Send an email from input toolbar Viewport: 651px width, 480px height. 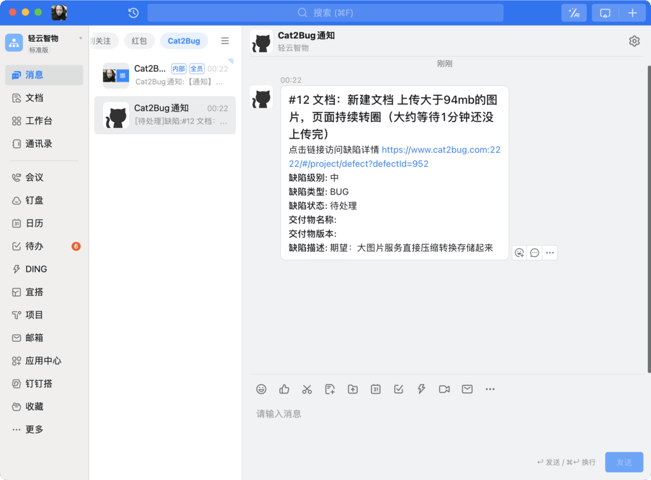click(467, 389)
